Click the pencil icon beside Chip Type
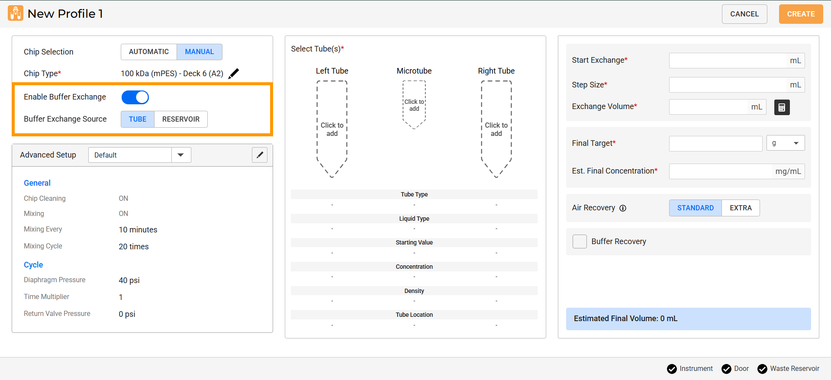 tap(234, 74)
